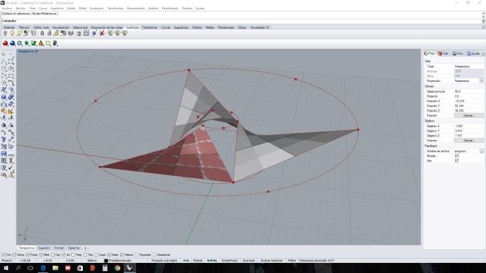Enable the Cen osnap checkbox
The width and height of the screenshot is (486, 273).
point(53,255)
